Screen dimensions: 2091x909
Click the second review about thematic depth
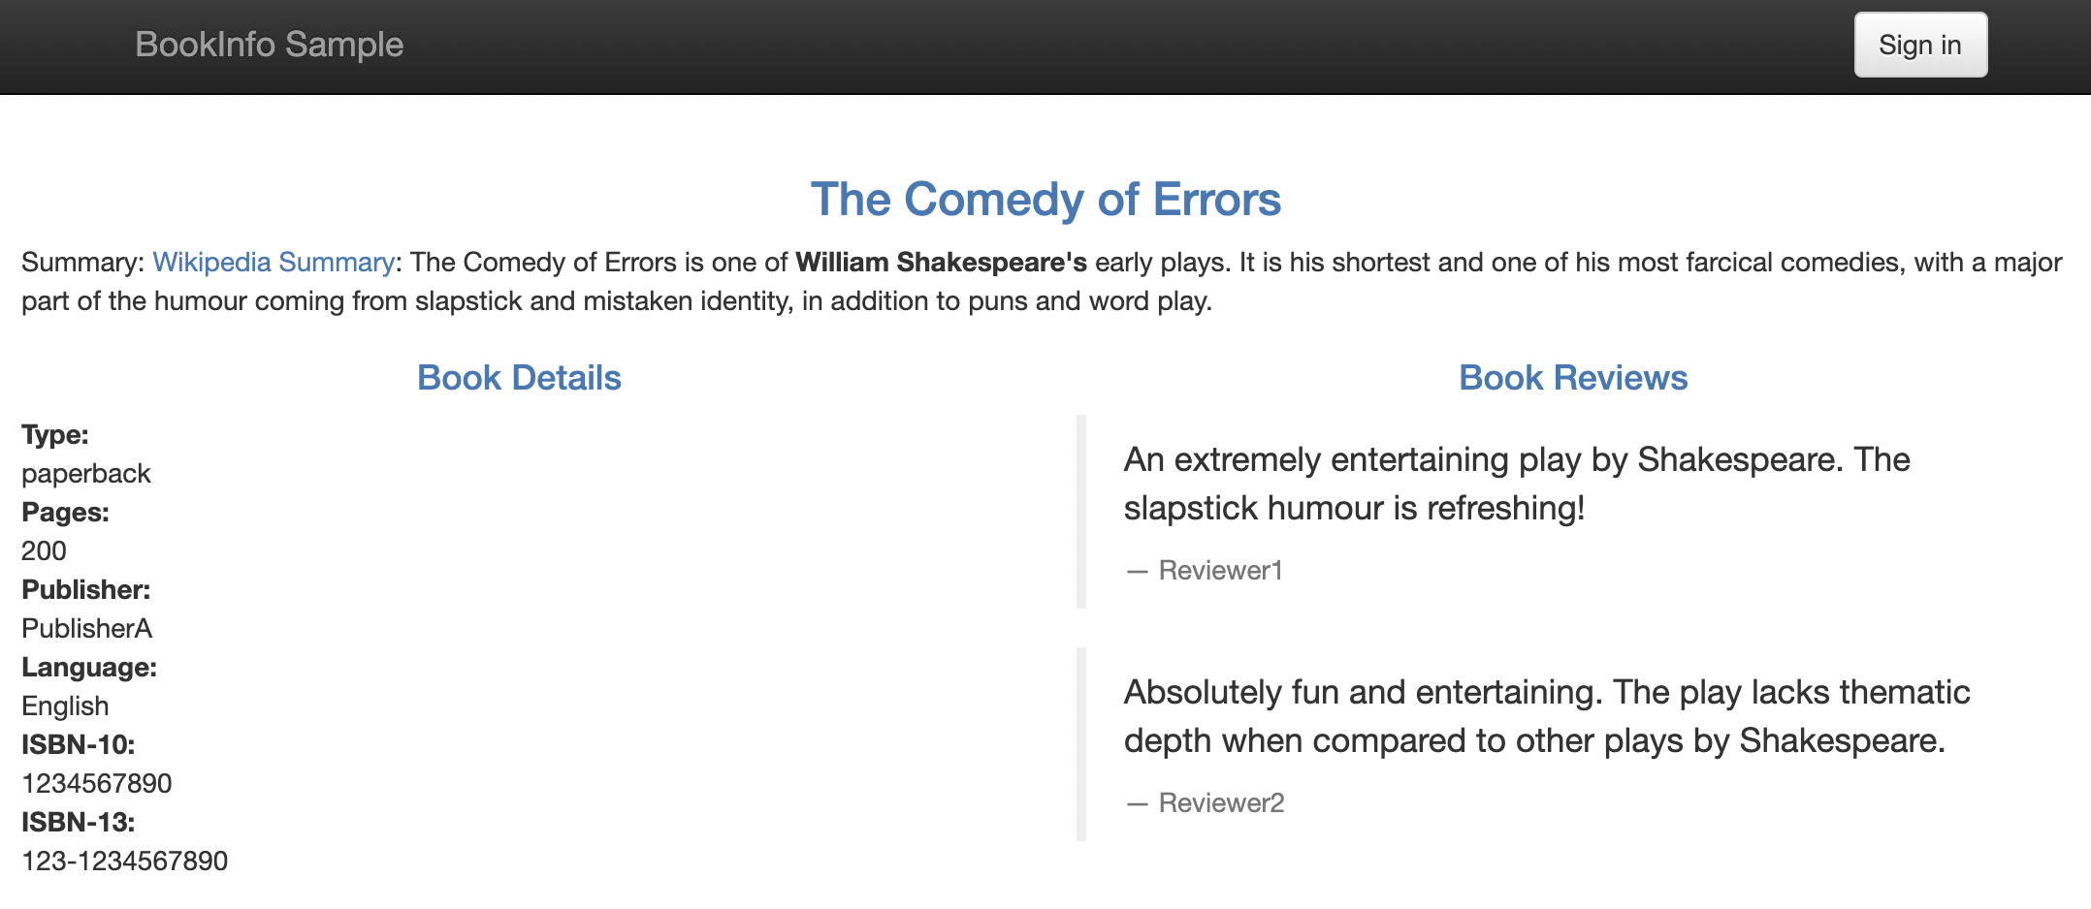(x=1547, y=716)
